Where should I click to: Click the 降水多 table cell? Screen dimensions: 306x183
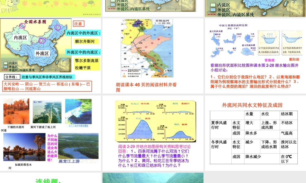tap(262, 135)
